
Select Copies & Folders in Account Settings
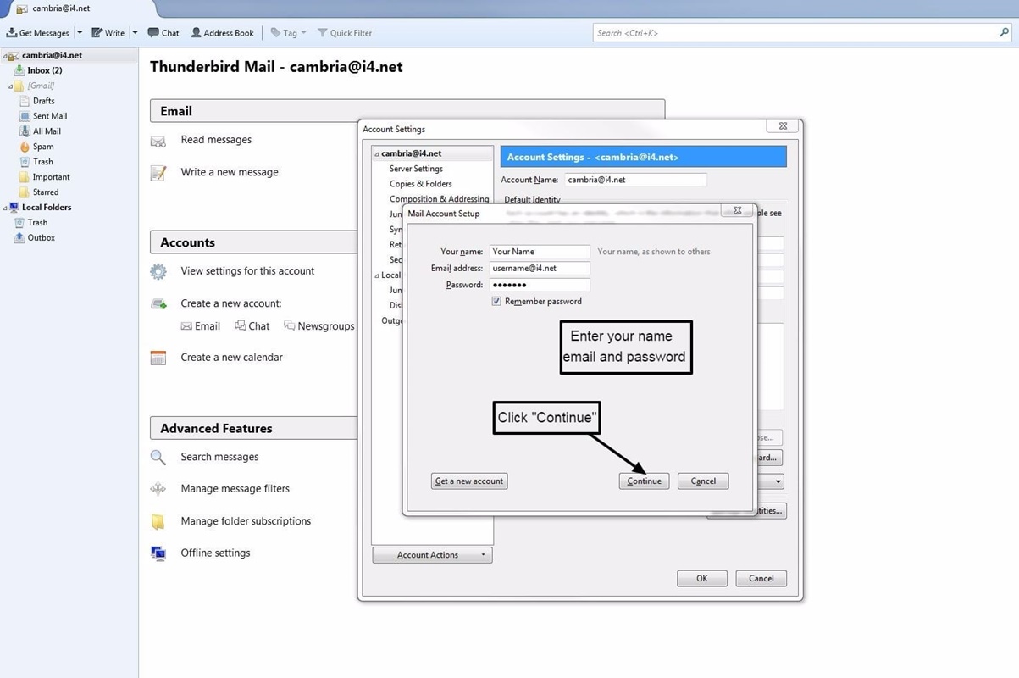(421, 184)
